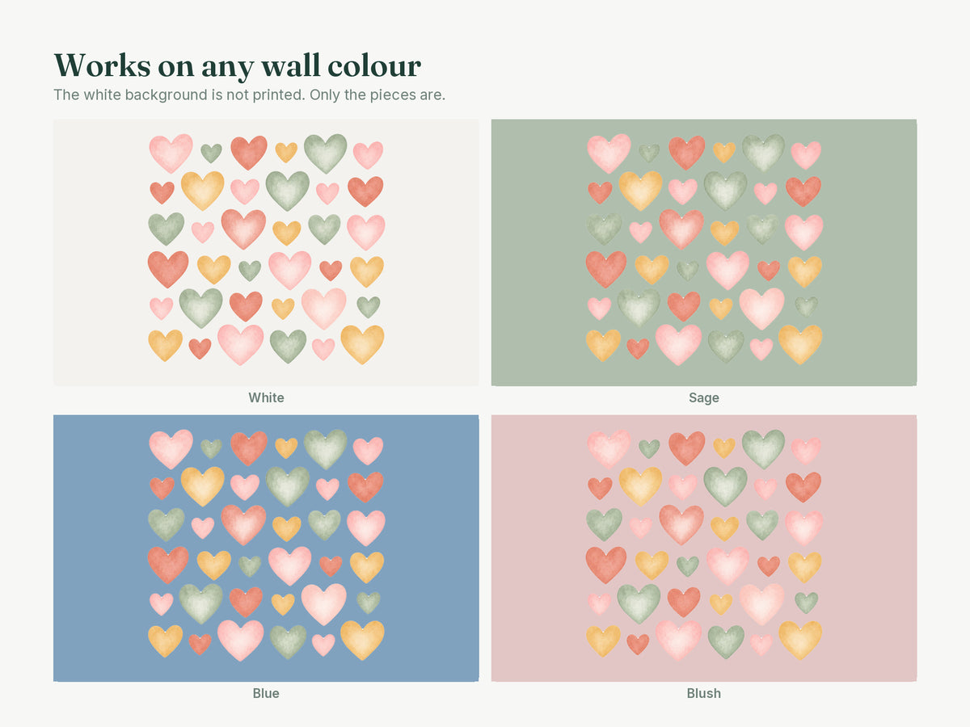The image size is (970, 727).
Task: Click the bottom-right yellow heart in White panel
Action: click(362, 344)
